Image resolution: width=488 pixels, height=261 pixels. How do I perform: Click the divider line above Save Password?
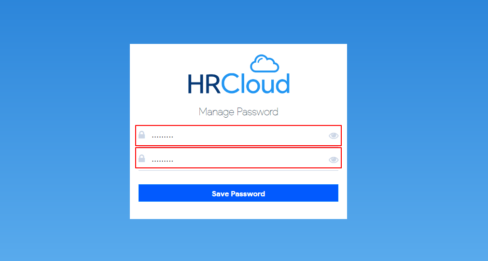pos(238,170)
